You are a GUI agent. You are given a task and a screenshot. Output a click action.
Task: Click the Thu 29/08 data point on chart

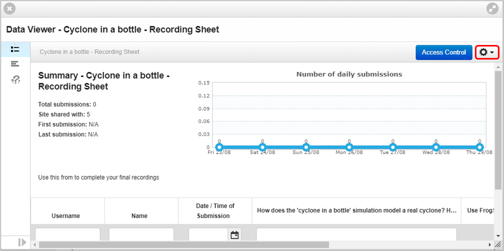[479, 147]
